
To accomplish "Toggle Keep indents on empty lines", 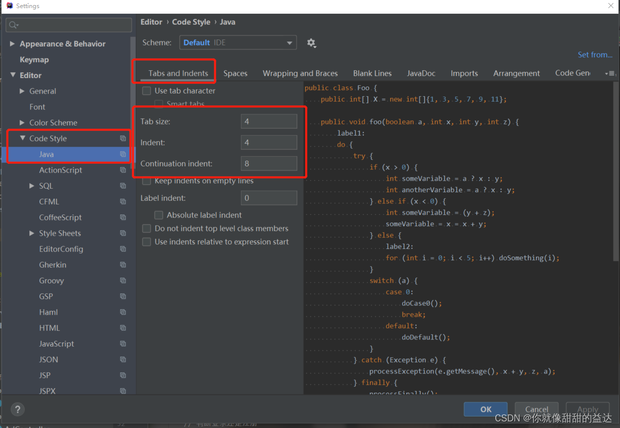I will (x=146, y=181).
